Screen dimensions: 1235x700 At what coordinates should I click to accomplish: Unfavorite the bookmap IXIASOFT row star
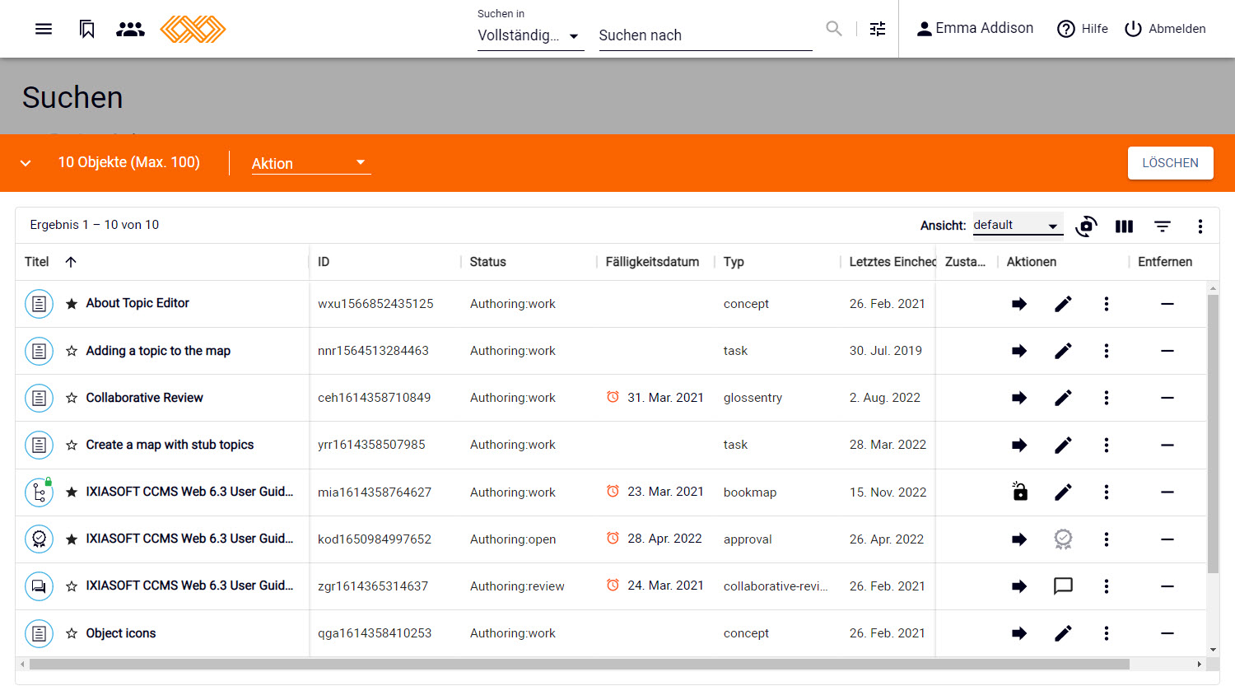point(72,492)
